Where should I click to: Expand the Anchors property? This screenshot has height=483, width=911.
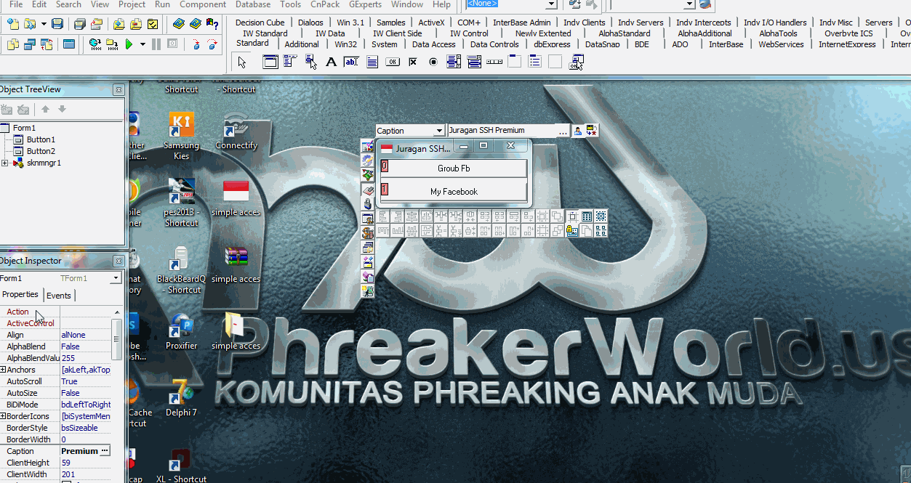pos(3,370)
